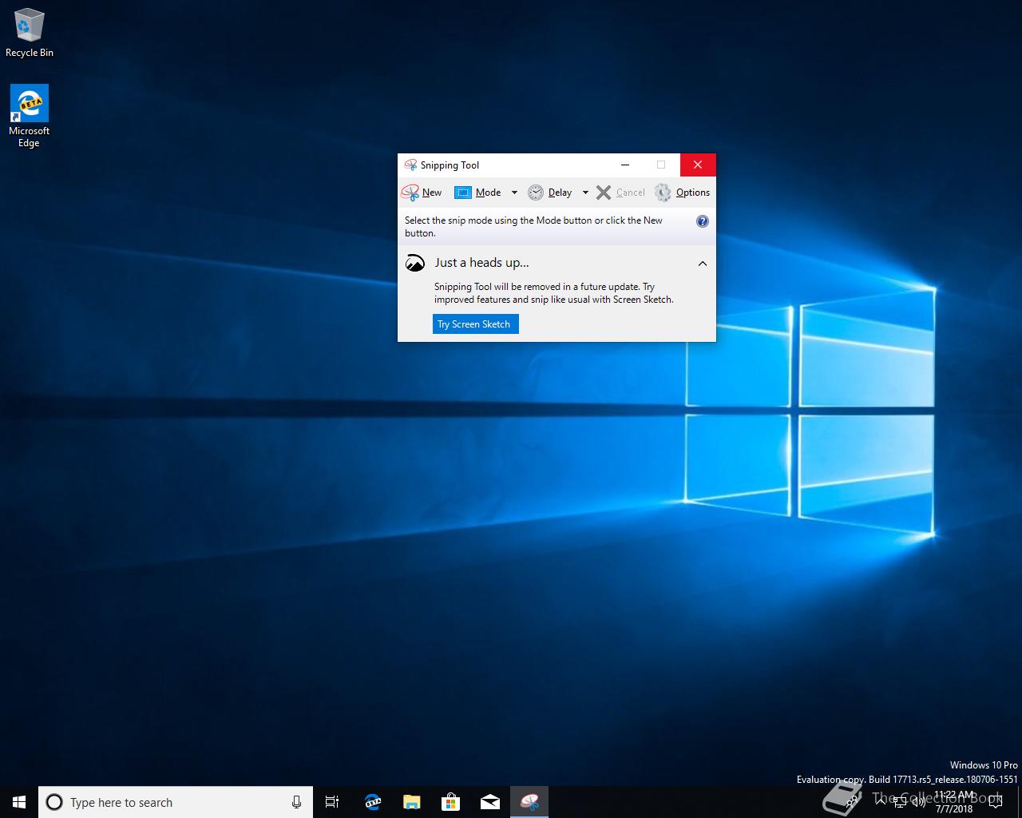Click the search box microphone icon

coord(296,802)
